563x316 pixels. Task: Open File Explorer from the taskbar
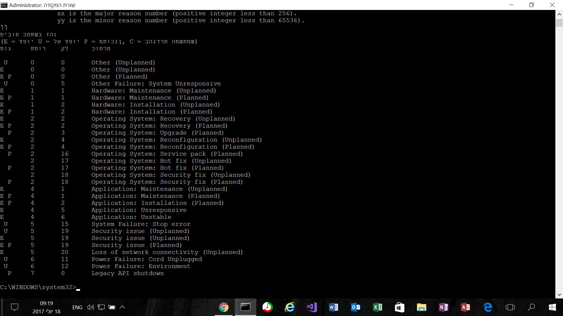tap(421, 307)
